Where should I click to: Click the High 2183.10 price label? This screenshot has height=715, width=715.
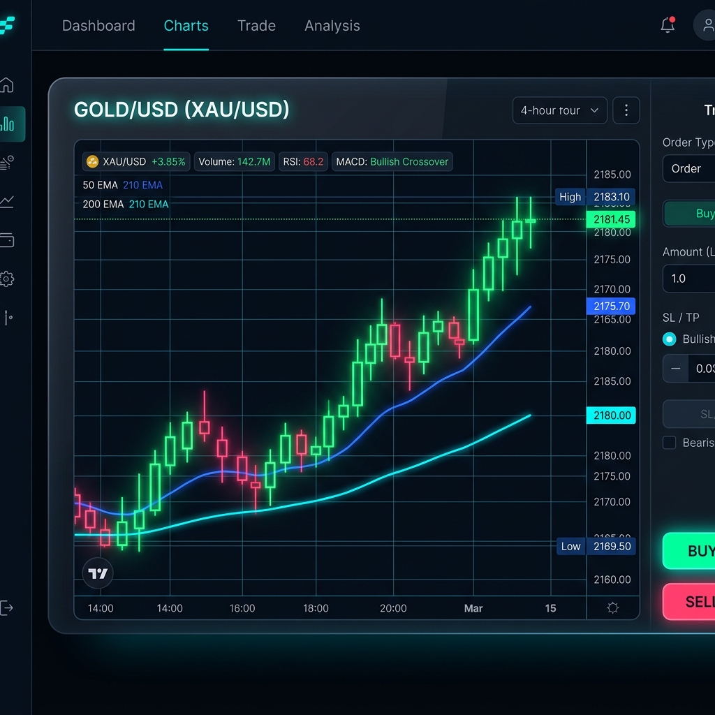click(x=595, y=197)
